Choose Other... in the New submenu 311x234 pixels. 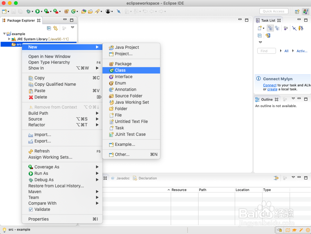pos(131,154)
